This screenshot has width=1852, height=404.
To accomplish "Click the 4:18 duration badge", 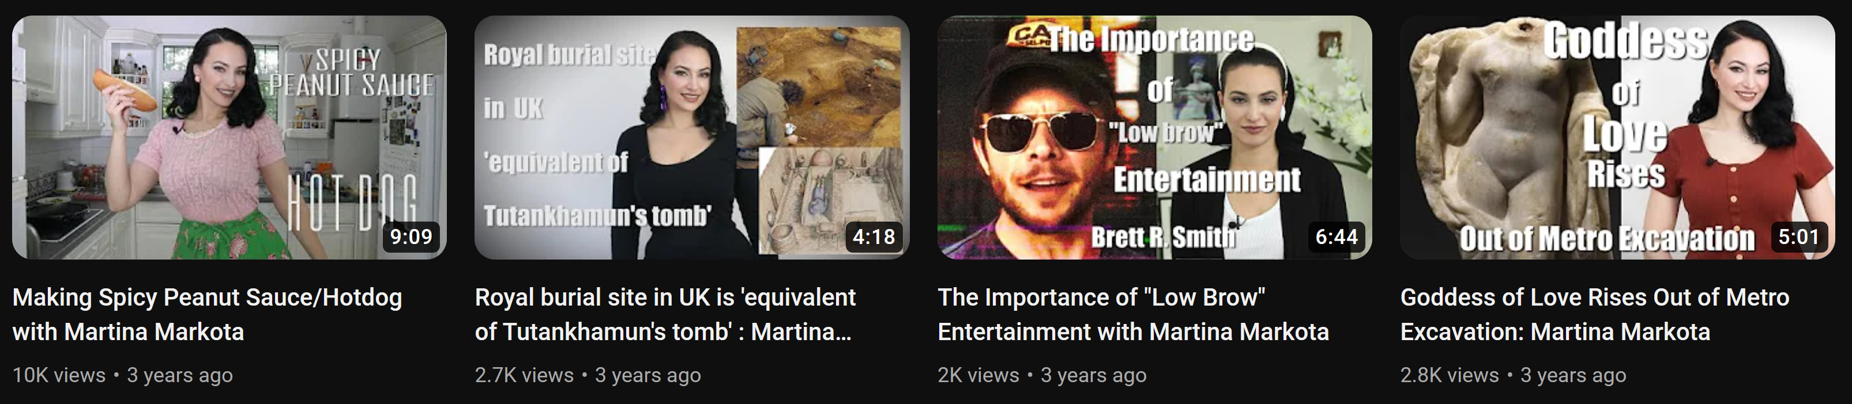I will pos(874,237).
